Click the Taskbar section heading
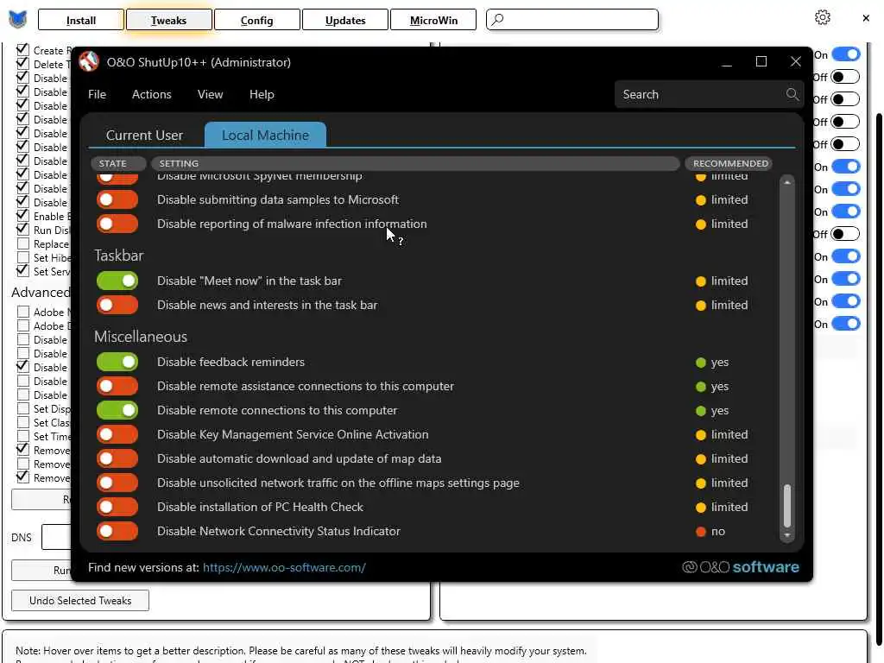This screenshot has height=663, width=884. [x=119, y=256]
